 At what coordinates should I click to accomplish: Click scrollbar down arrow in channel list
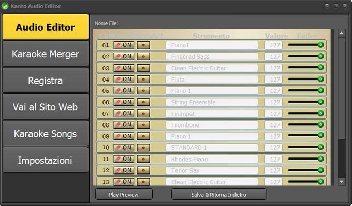pos(342,181)
